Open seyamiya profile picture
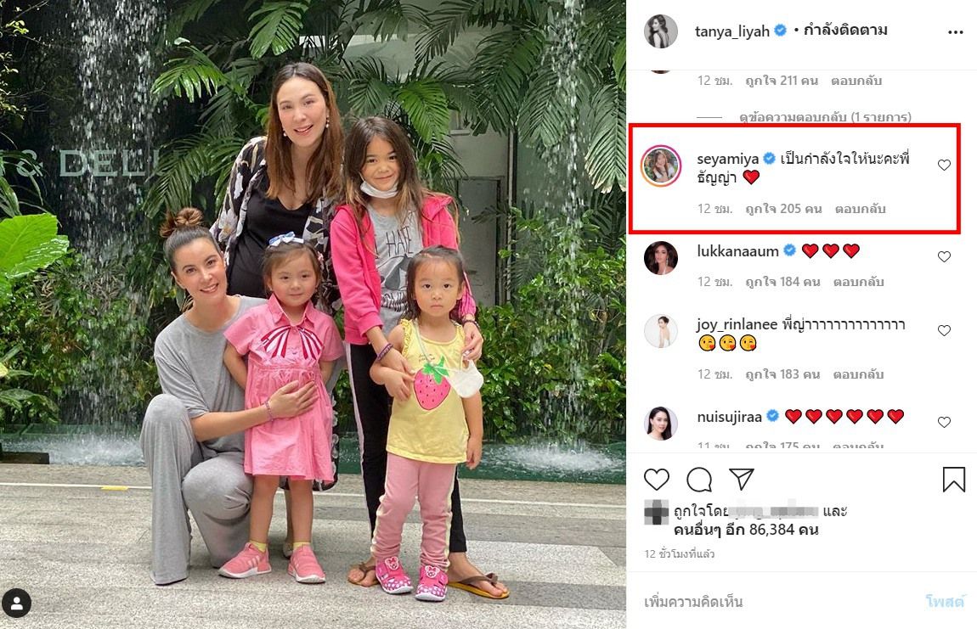 (x=660, y=166)
